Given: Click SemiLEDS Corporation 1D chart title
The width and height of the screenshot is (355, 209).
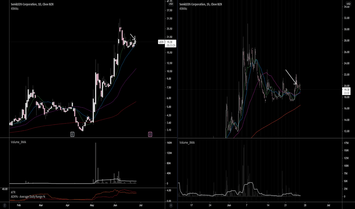Looking at the screenshot, I should 32,4.
